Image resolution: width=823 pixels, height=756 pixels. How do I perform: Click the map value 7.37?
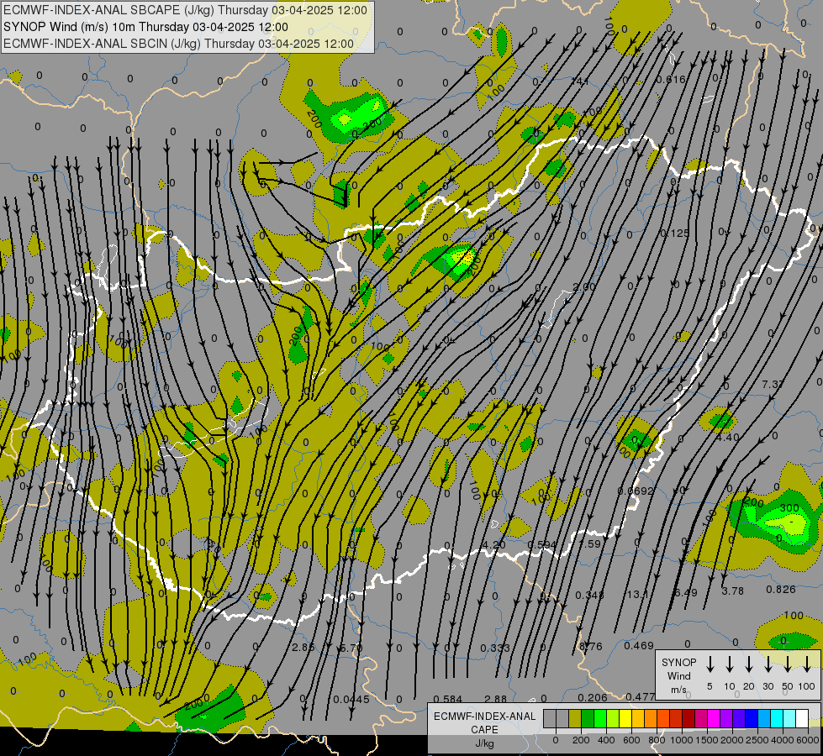point(773,384)
